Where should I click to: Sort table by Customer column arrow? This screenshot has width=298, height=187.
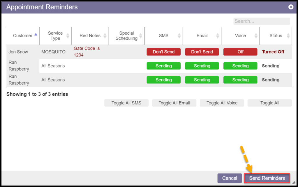click(x=36, y=35)
